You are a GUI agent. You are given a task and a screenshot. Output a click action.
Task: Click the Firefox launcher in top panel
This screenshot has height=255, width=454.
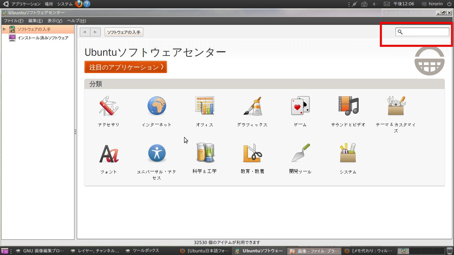78,4
